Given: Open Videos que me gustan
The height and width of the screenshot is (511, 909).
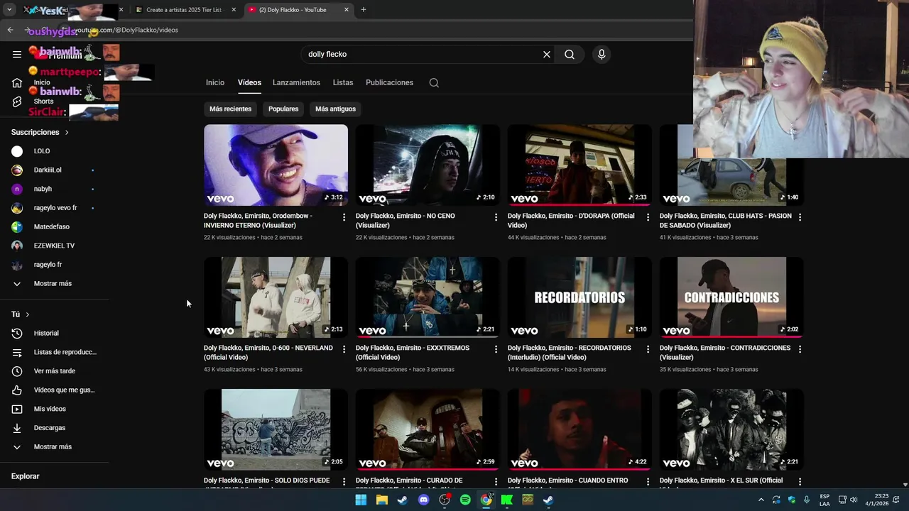Looking at the screenshot, I should click(x=55, y=390).
